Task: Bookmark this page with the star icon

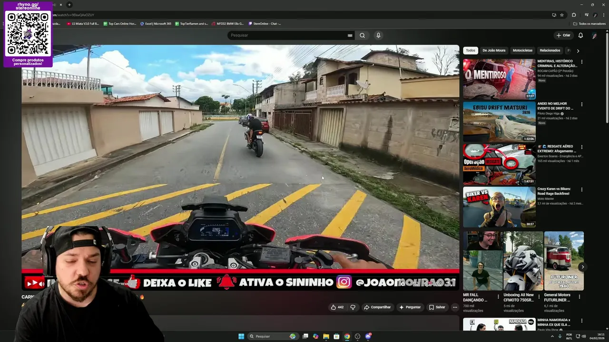Action: point(561,15)
